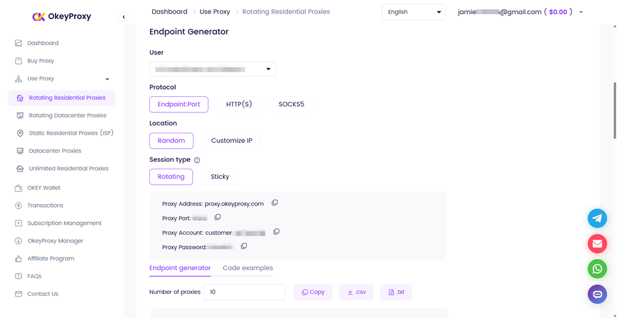The width and height of the screenshot is (617, 318).
Task: Open Affiliate Program
Action: (x=51, y=259)
